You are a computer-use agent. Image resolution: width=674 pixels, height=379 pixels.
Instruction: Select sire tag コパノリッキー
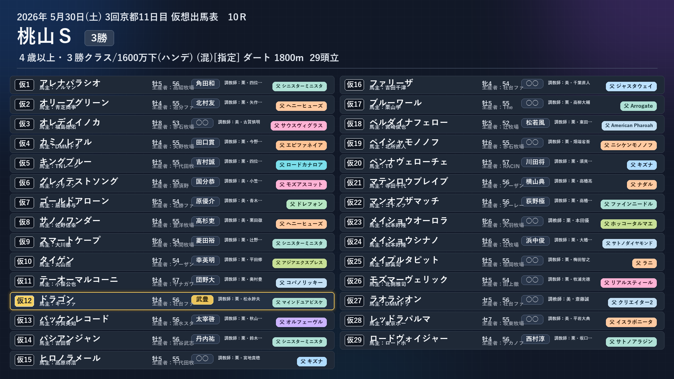click(x=301, y=283)
